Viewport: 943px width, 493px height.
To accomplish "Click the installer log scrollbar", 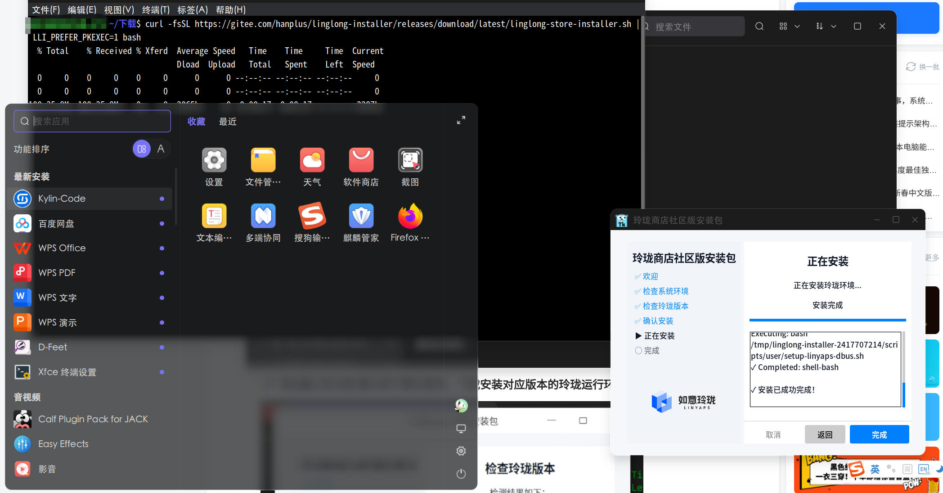I will pyautogui.click(x=903, y=394).
